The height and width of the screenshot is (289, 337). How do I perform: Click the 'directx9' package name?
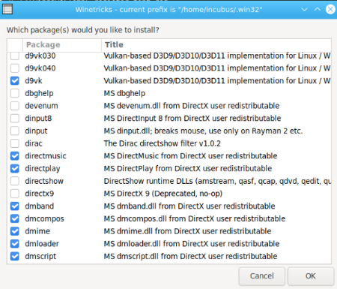(40, 194)
